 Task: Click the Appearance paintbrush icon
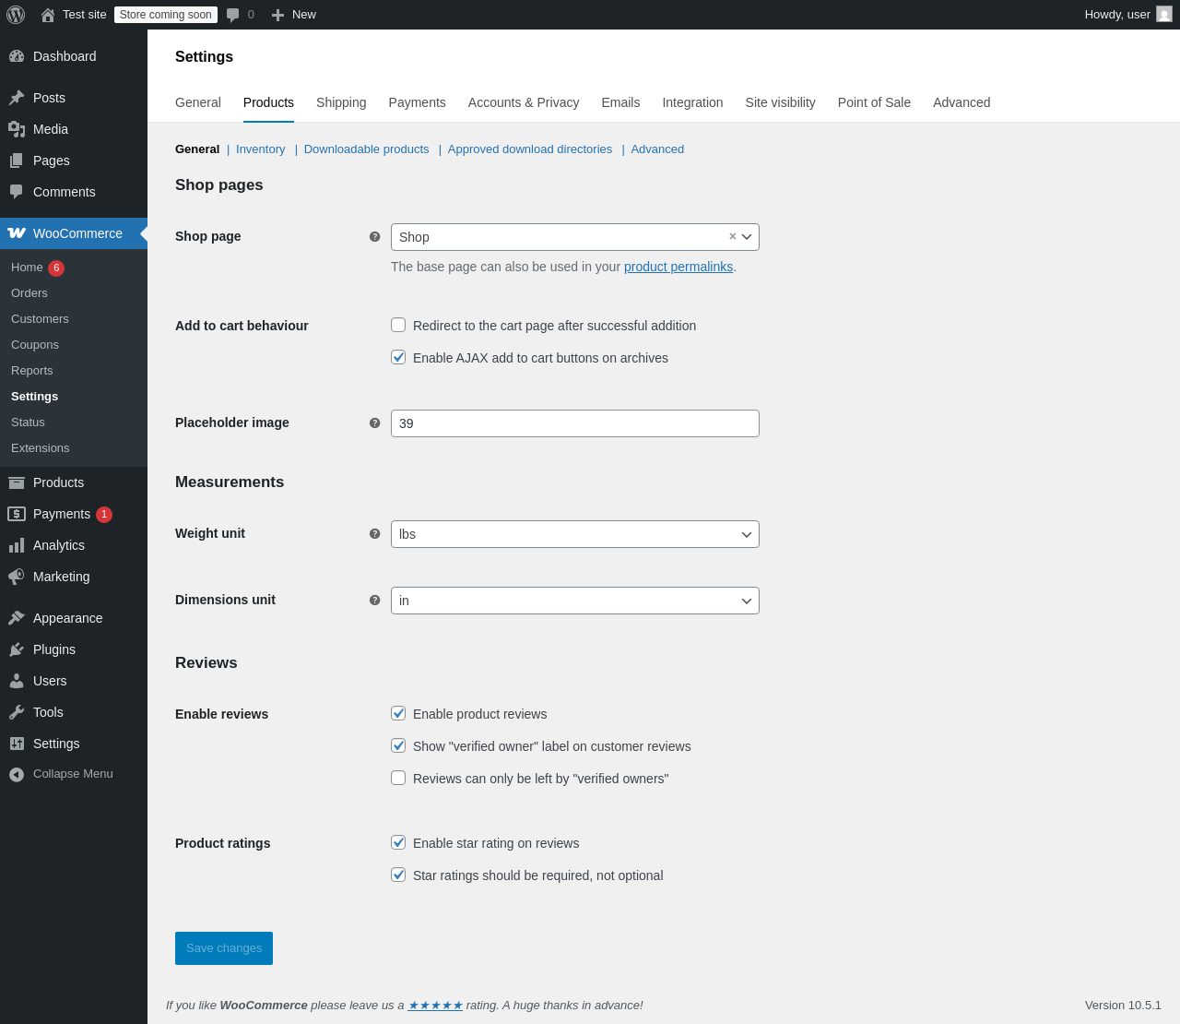click(x=17, y=618)
